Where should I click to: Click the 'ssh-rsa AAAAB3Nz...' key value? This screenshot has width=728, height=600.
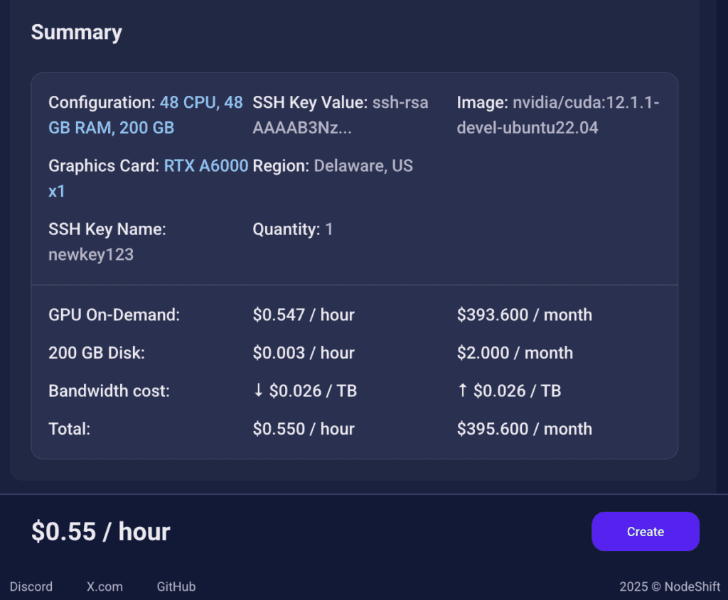(341, 115)
